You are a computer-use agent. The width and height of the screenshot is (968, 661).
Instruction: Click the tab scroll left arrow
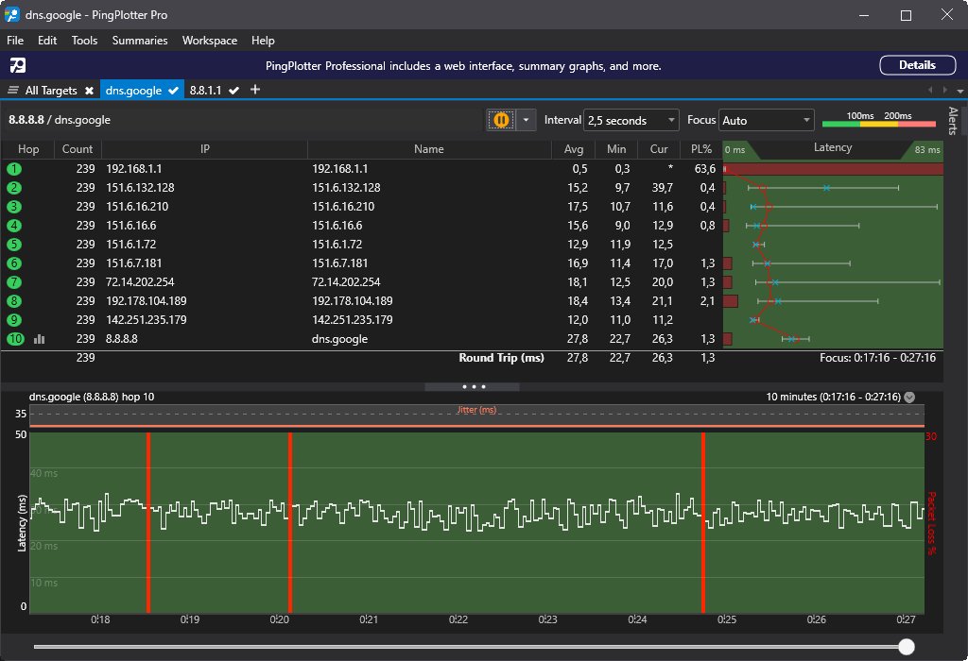(930, 90)
